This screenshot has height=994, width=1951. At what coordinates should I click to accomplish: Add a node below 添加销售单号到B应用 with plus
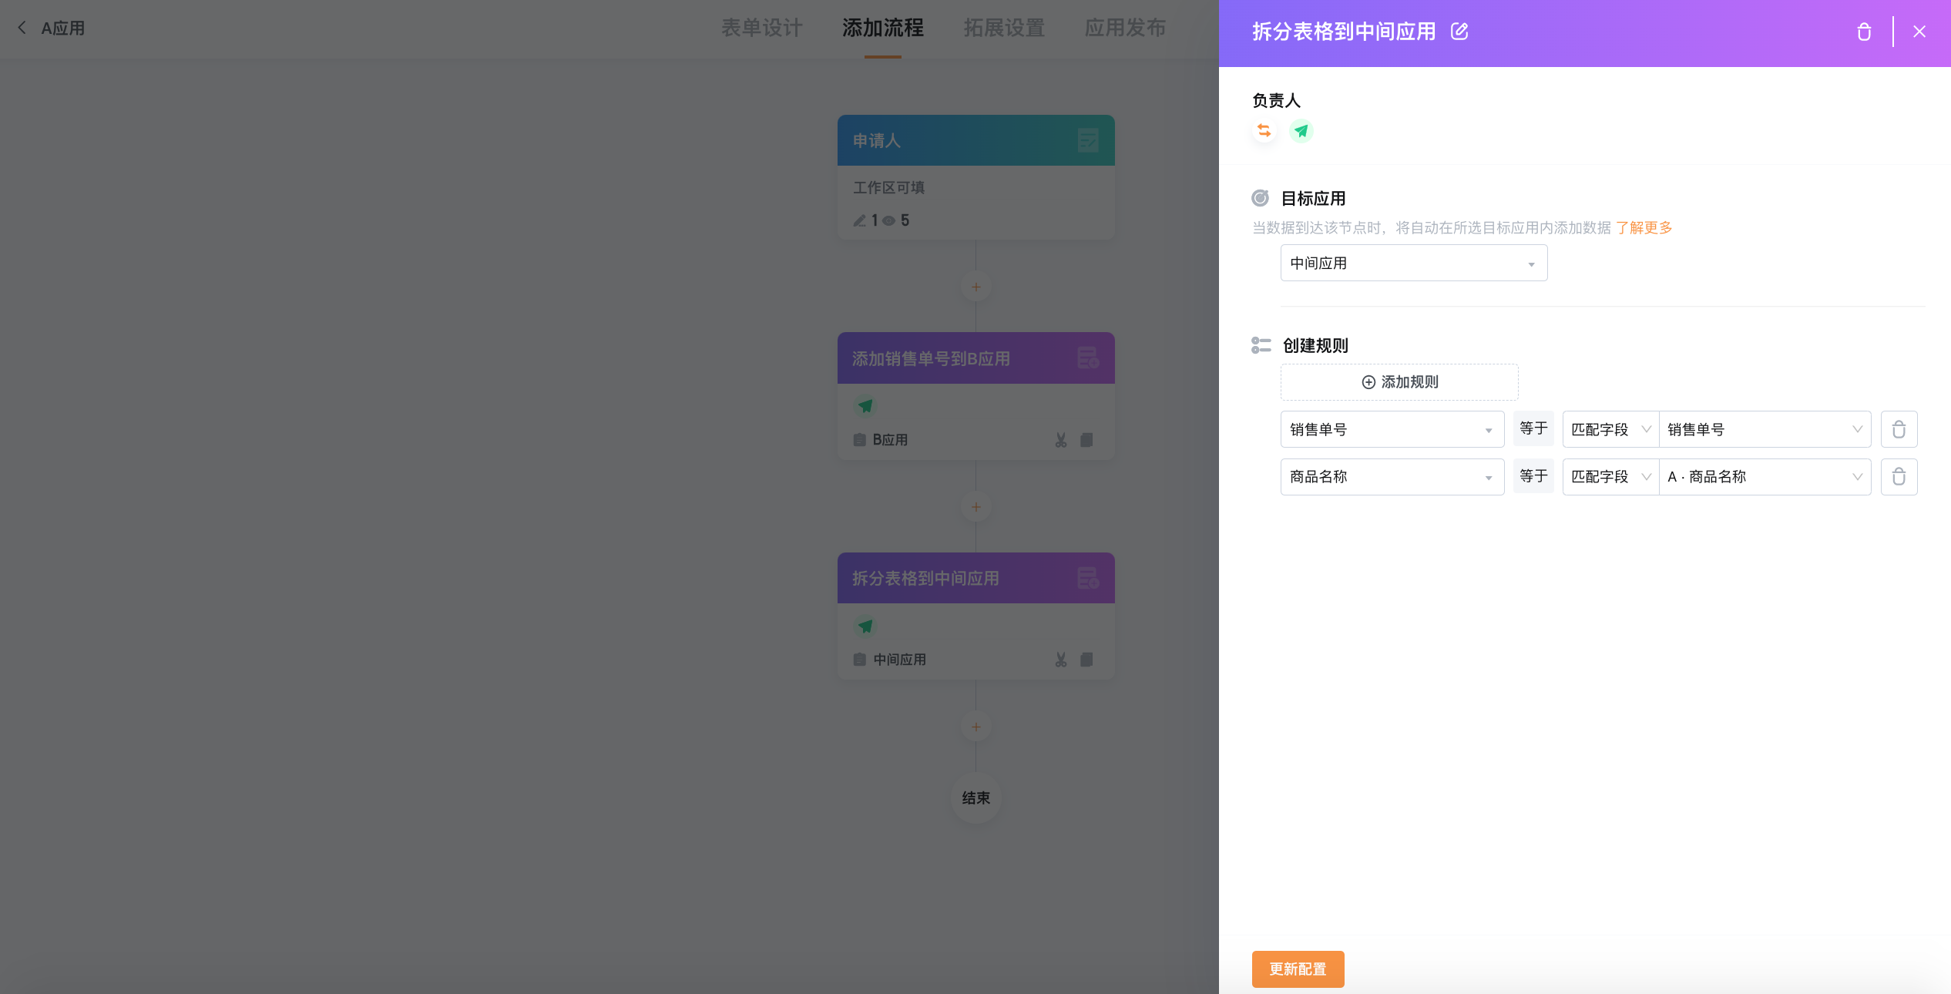[x=975, y=507]
